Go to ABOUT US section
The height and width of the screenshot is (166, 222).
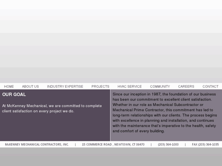[x=31, y=87]
